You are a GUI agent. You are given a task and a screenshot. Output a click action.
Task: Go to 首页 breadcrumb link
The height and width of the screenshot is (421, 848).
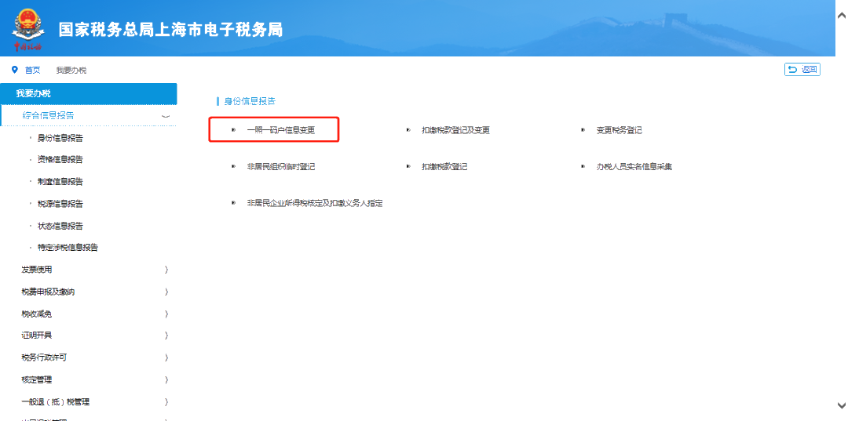32,71
